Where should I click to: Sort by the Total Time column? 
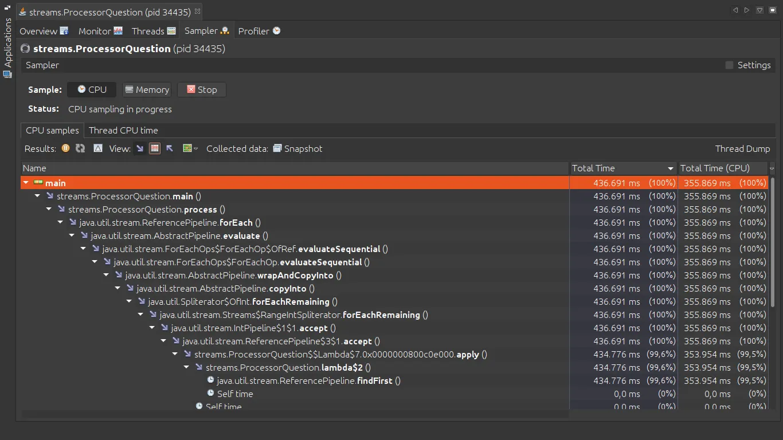point(623,168)
